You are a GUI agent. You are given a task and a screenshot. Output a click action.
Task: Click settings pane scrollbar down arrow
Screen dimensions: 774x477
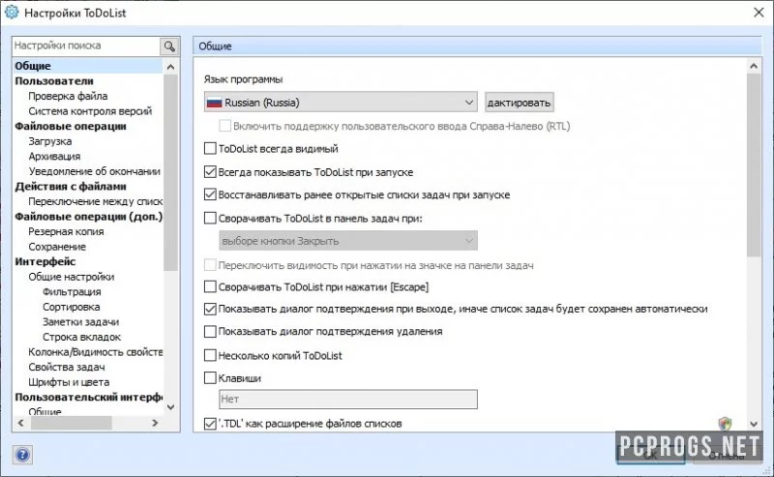(754, 424)
